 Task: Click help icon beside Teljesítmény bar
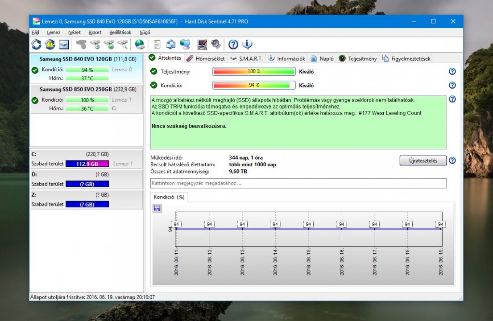point(452,71)
